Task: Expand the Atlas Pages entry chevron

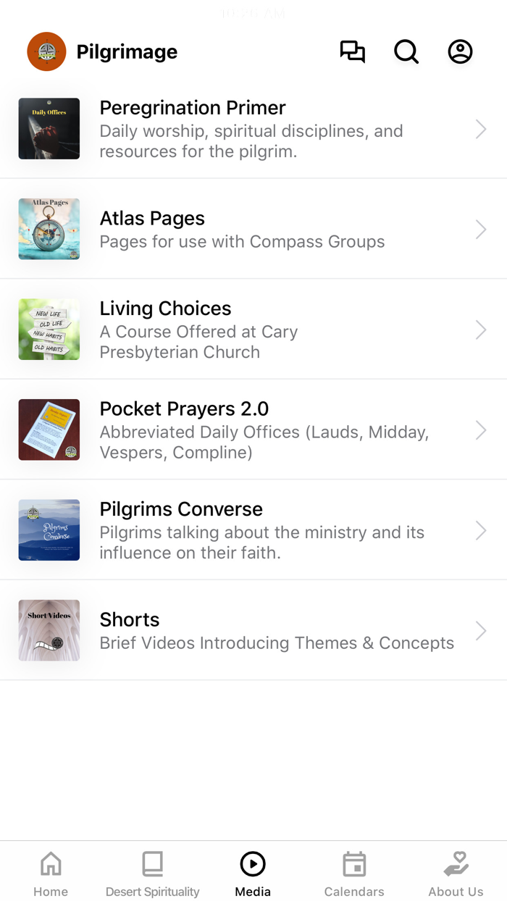Action: coord(480,228)
